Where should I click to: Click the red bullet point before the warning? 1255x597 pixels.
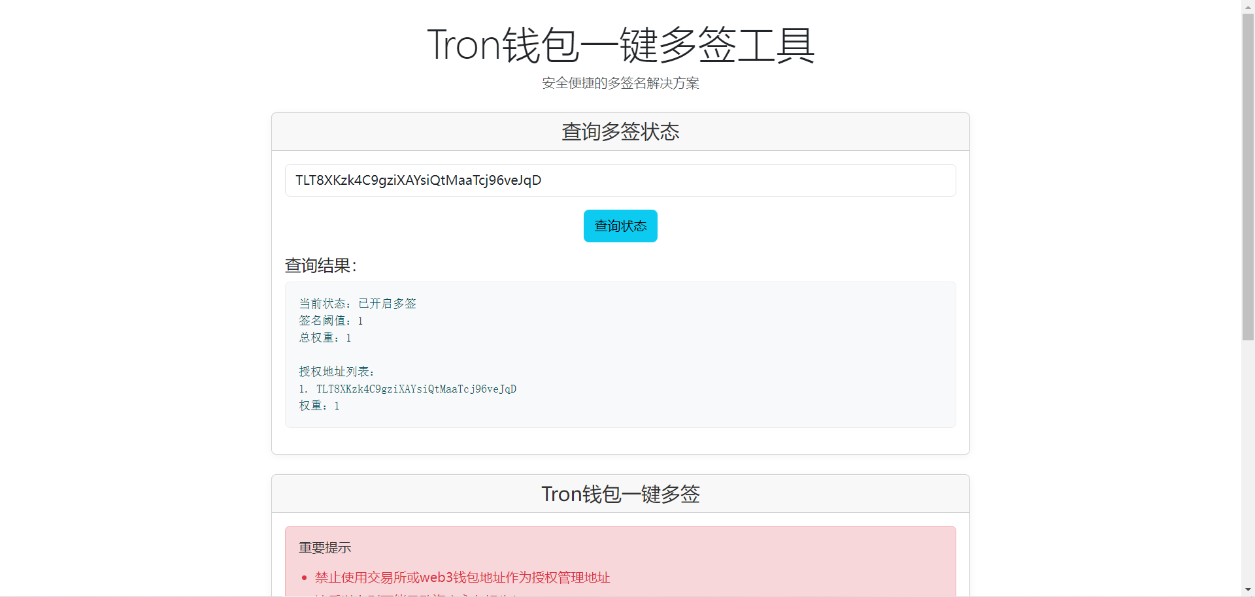tap(304, 578)
